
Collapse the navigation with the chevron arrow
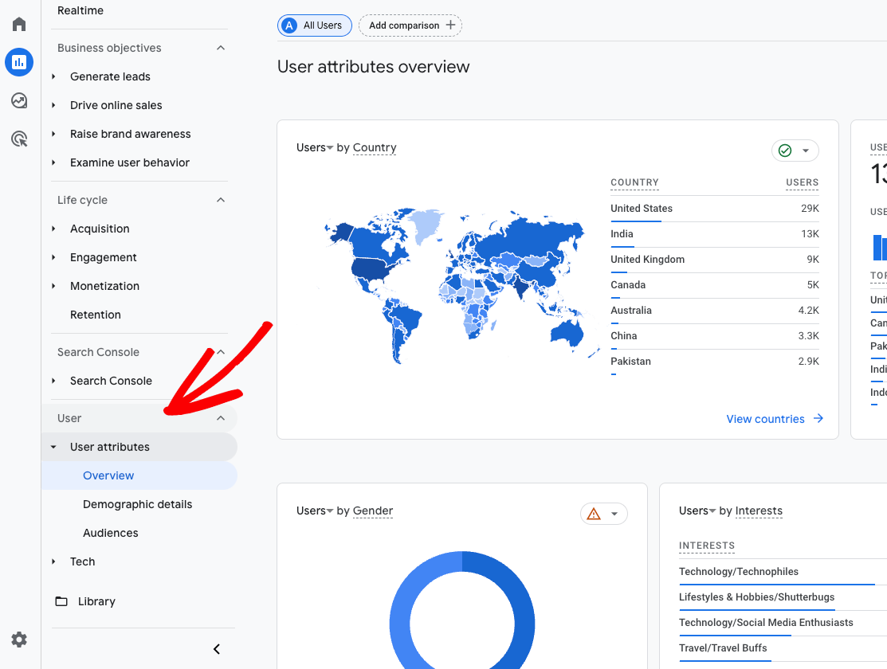(x=216, y=649)
